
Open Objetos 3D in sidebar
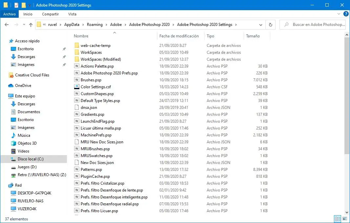pos(27,143)
